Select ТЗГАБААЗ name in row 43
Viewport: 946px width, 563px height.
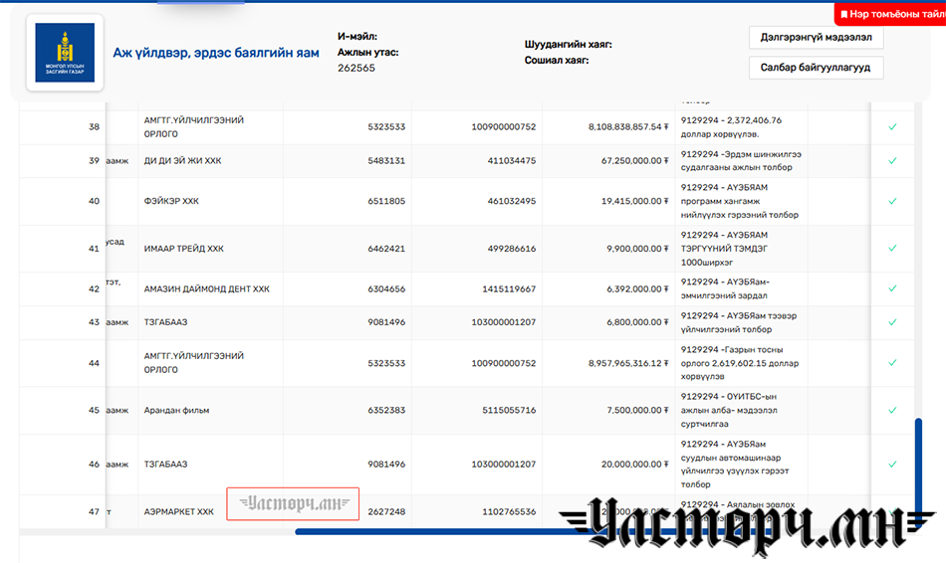pyautogui.click(x=165, y=322)
